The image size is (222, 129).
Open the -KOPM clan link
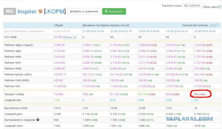[x=55, y=11]
